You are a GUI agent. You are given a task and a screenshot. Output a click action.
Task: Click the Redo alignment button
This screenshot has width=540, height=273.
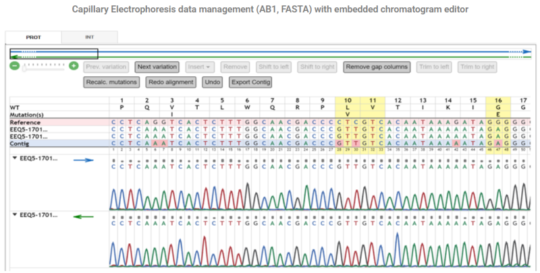coord(170,82)
